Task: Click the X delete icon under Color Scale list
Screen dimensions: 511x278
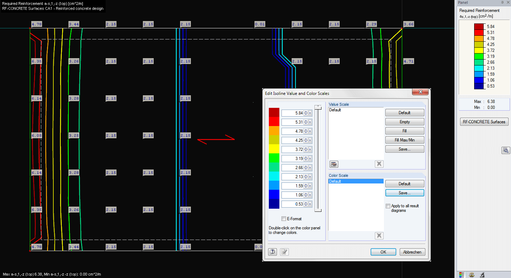Action: pyautogui.click(x=379, y=235)
